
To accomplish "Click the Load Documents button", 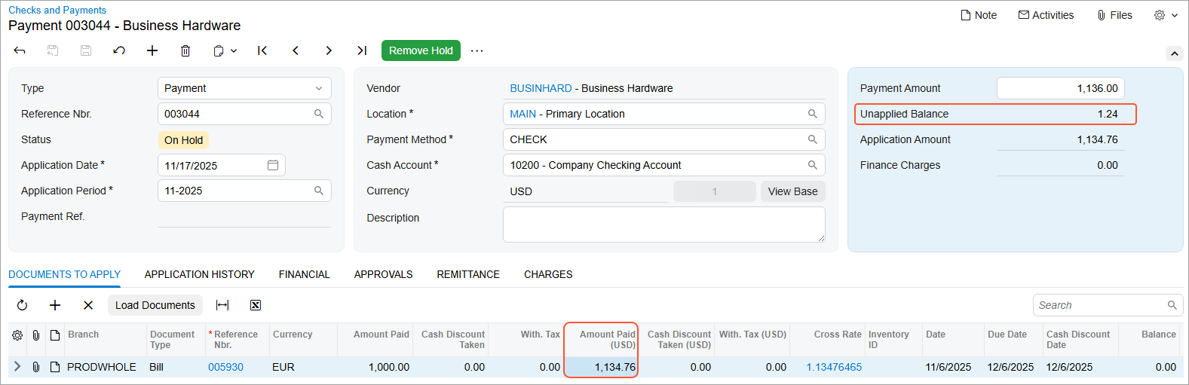I will point(155,305).
